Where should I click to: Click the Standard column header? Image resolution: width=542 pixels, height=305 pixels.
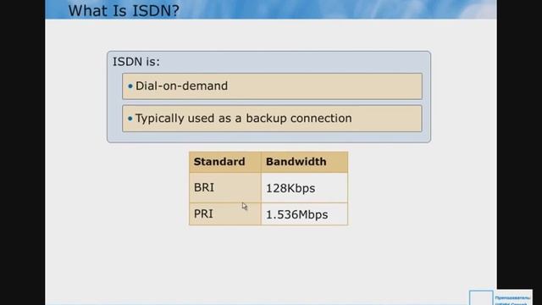[x=225, y=162]
